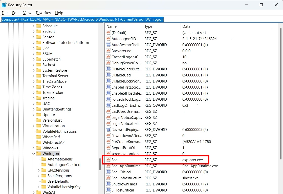Select the VolatileNotifications key
This screenshot has height=194, width=283.
pos(60,131)
